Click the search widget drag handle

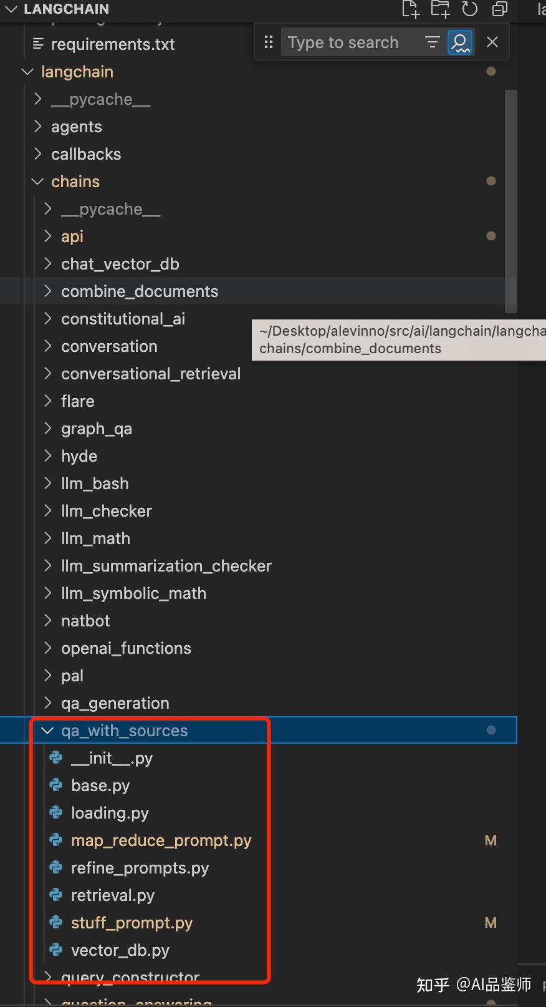pyautogui.click(x=269, y=42)
